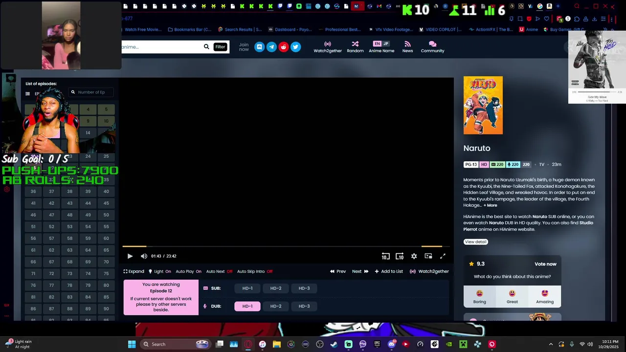Viewport: 626px width, 352px height.
Task: Enter fullscreen in the video player
Action: [443, 256]
